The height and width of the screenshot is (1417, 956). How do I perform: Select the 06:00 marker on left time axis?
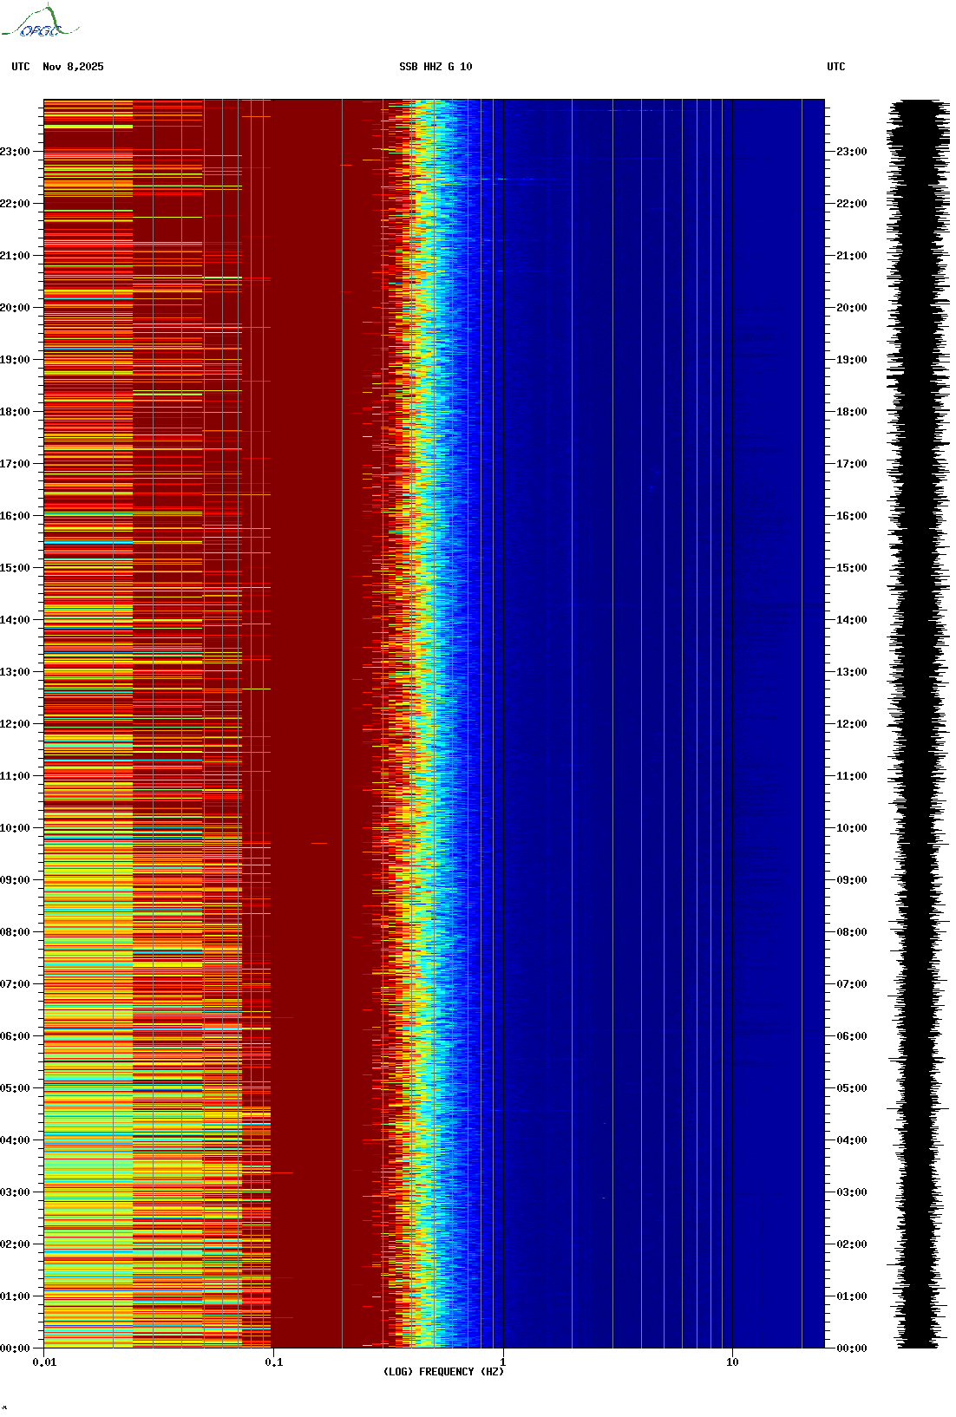click(15, 1036)
